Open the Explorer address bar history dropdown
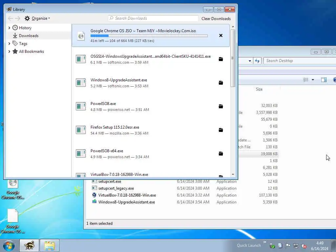 pos(250,61)
